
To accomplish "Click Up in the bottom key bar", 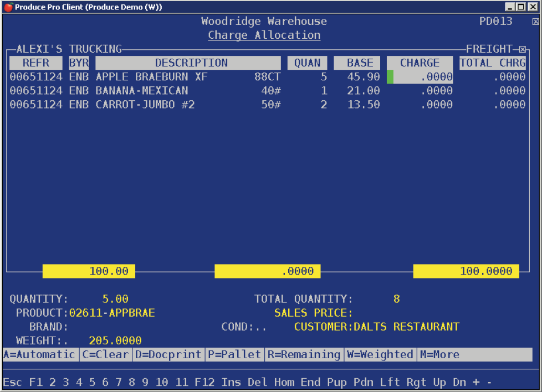I will 439,383.
